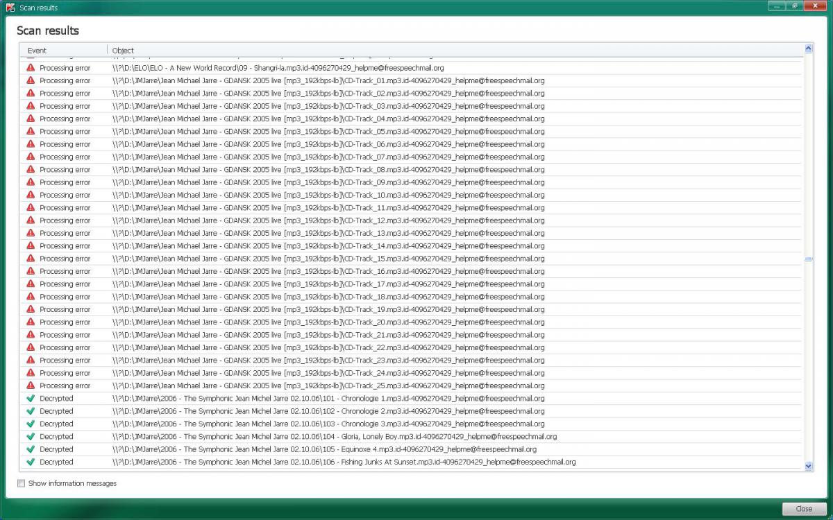Click scrollbar down arrow
The height and width of the screenshot is (520, 833).
pos(808,467)
